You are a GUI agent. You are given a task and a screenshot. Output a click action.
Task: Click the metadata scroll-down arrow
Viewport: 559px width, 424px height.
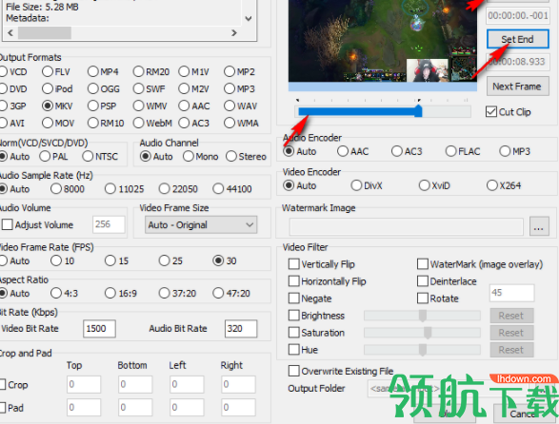[x=249, y=18]
